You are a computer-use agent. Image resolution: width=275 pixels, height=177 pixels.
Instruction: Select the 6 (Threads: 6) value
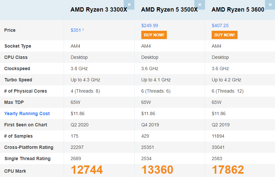click(156, 91)
